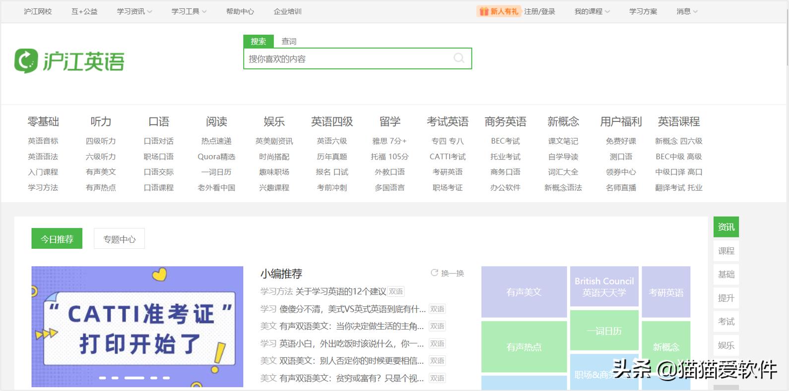789x391 pixels.
Task: Open the CATTI准考证 banner image
Action: click(137, 327)
